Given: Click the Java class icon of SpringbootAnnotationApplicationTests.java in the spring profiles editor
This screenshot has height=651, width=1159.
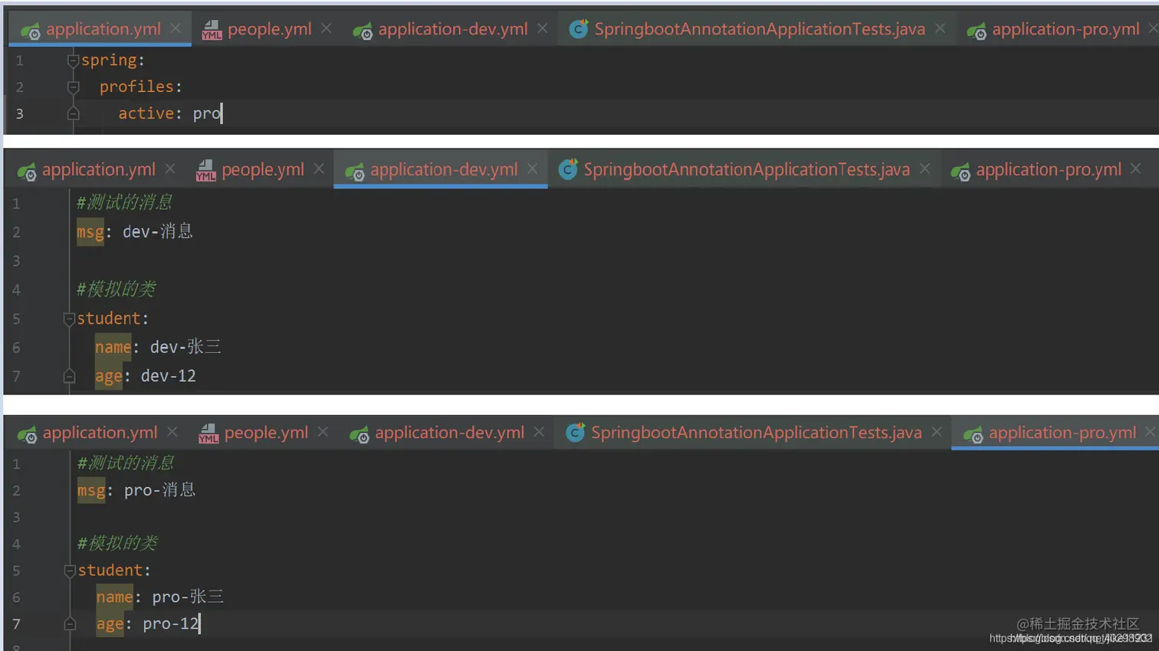Looking at the screenshot, I should click(579, 29).
